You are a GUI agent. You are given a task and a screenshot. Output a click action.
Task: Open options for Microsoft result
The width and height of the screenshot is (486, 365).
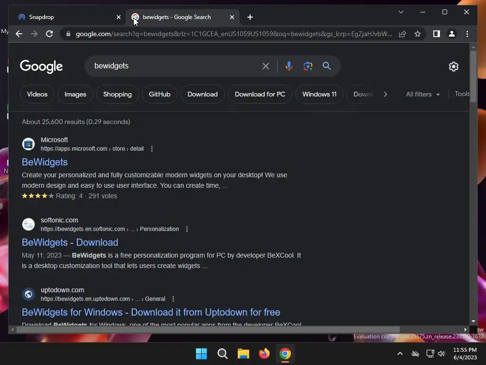(151, 149)
